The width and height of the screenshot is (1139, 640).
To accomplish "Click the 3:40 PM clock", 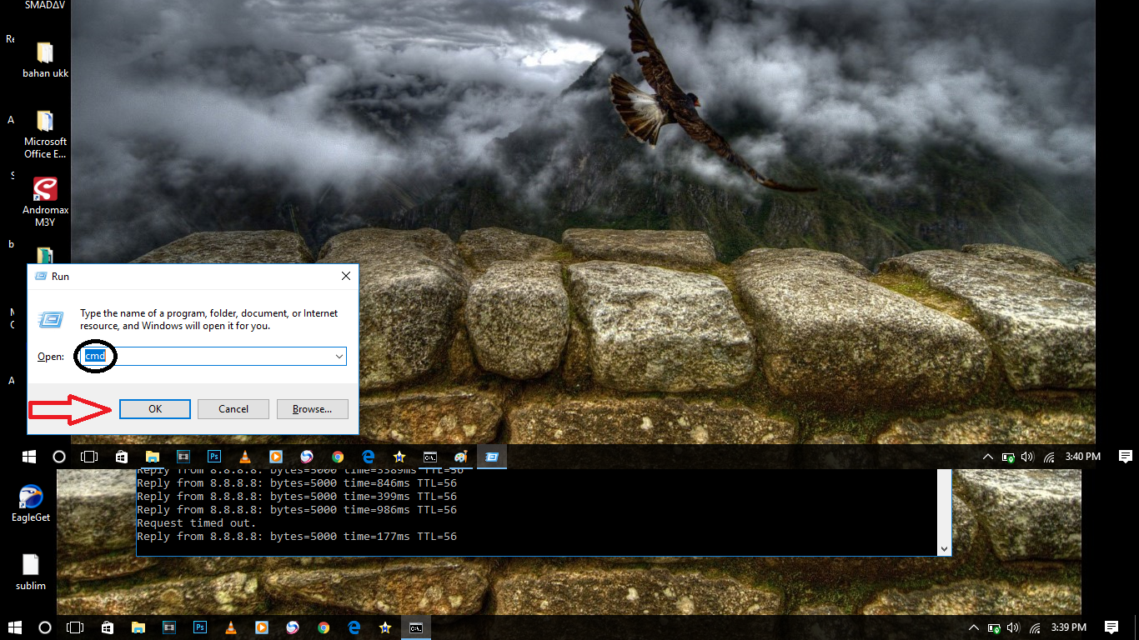I will (x=1082, y=457).
